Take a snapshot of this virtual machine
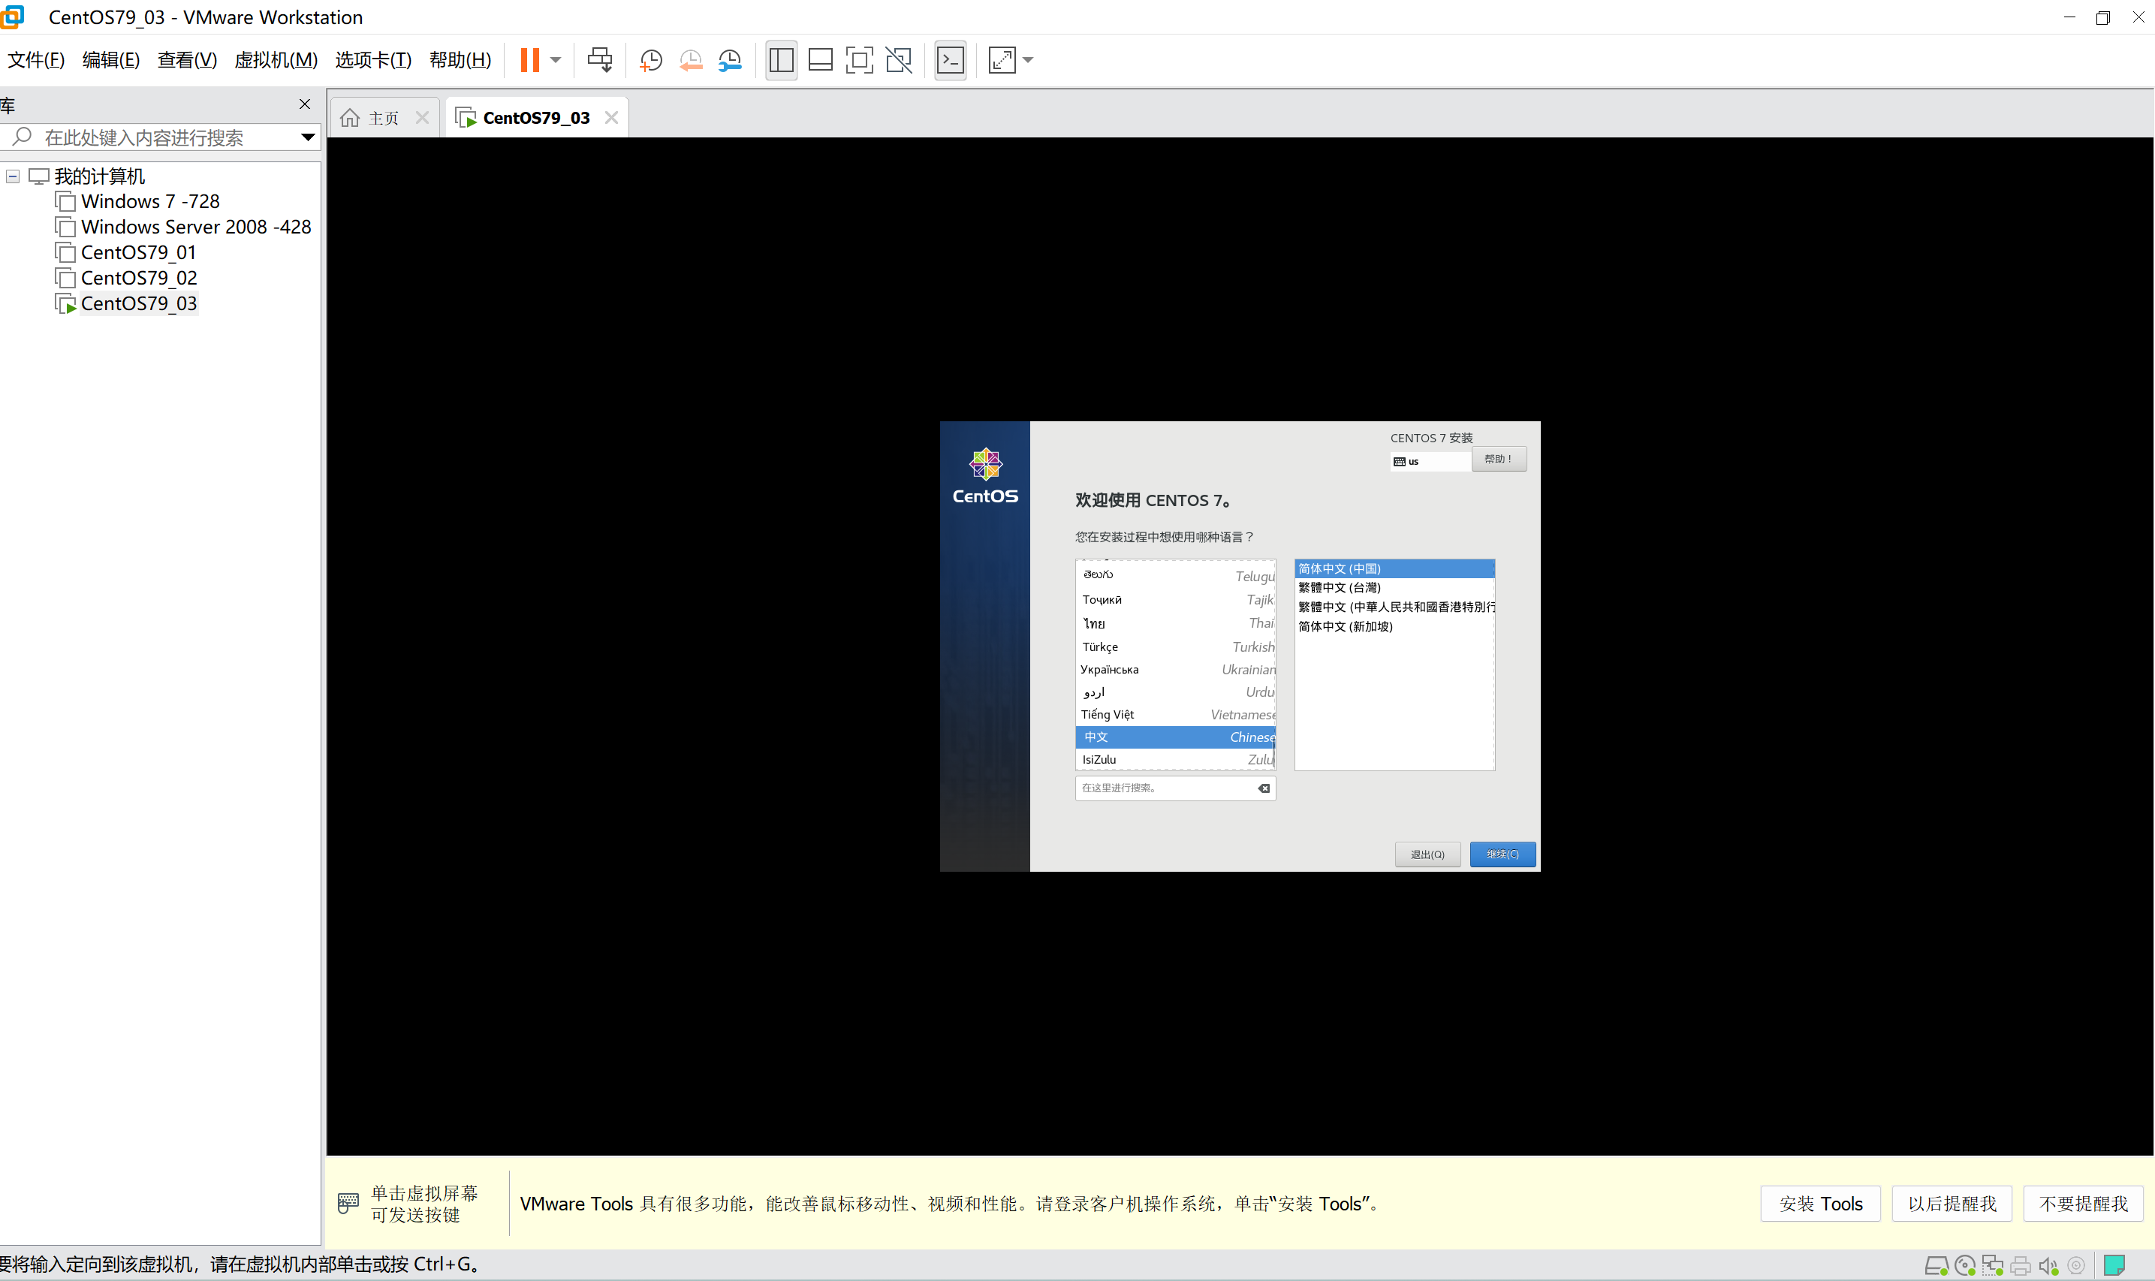2155x1281 pixels. (x=651, y=59)
